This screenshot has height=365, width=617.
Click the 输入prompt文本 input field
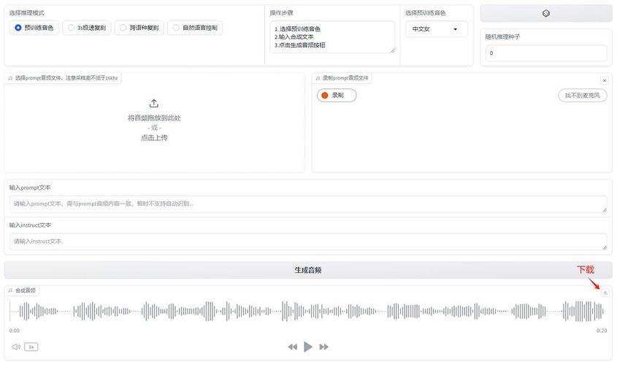[307, 204]
